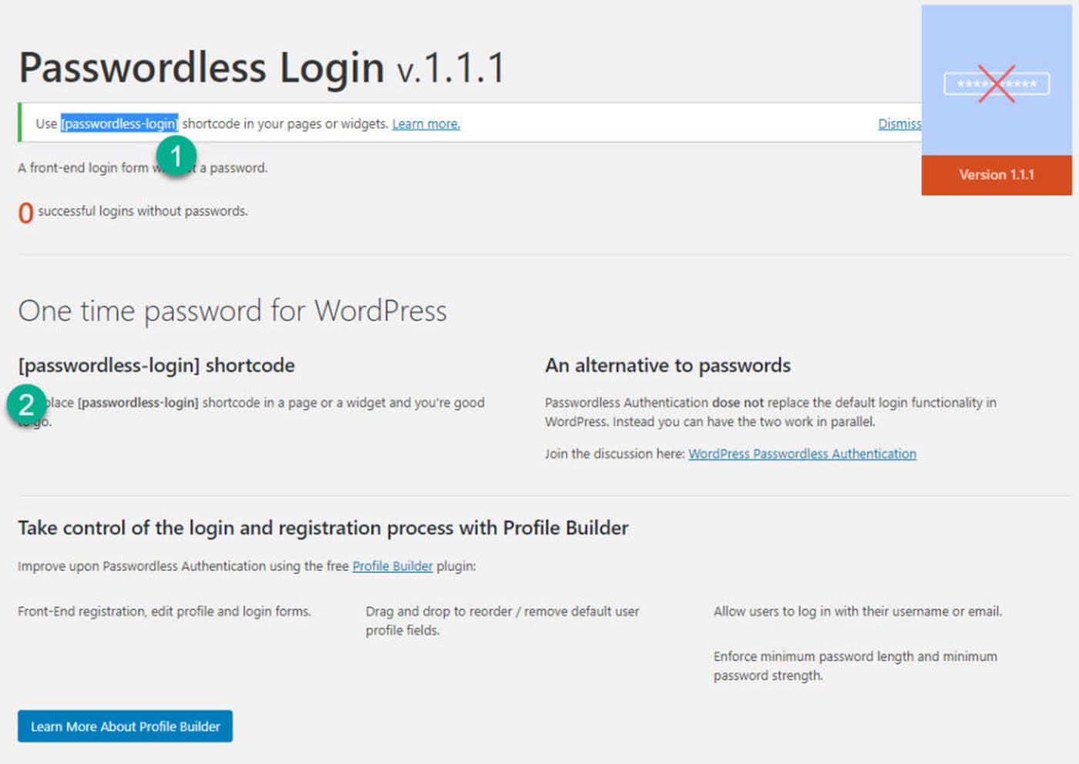
Task: Click the [passwordless-login] shortcode section heading
Action: point(156,365)
